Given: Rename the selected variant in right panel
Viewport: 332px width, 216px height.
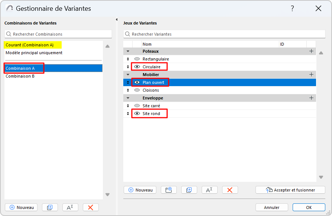Looking at the screenshot, I should pyautogui.click(x=209, y=190).
